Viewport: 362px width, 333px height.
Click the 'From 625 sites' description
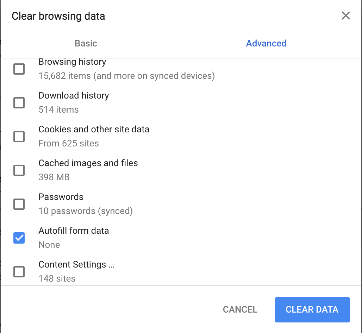(x=69, y=143)
